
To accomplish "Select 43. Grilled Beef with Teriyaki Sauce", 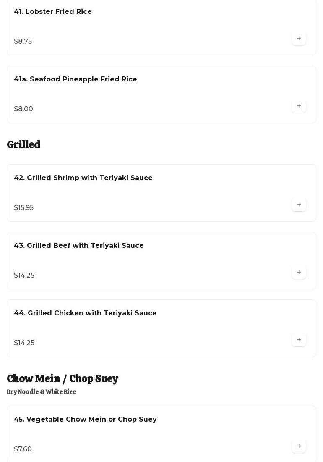I will (79, 246).
